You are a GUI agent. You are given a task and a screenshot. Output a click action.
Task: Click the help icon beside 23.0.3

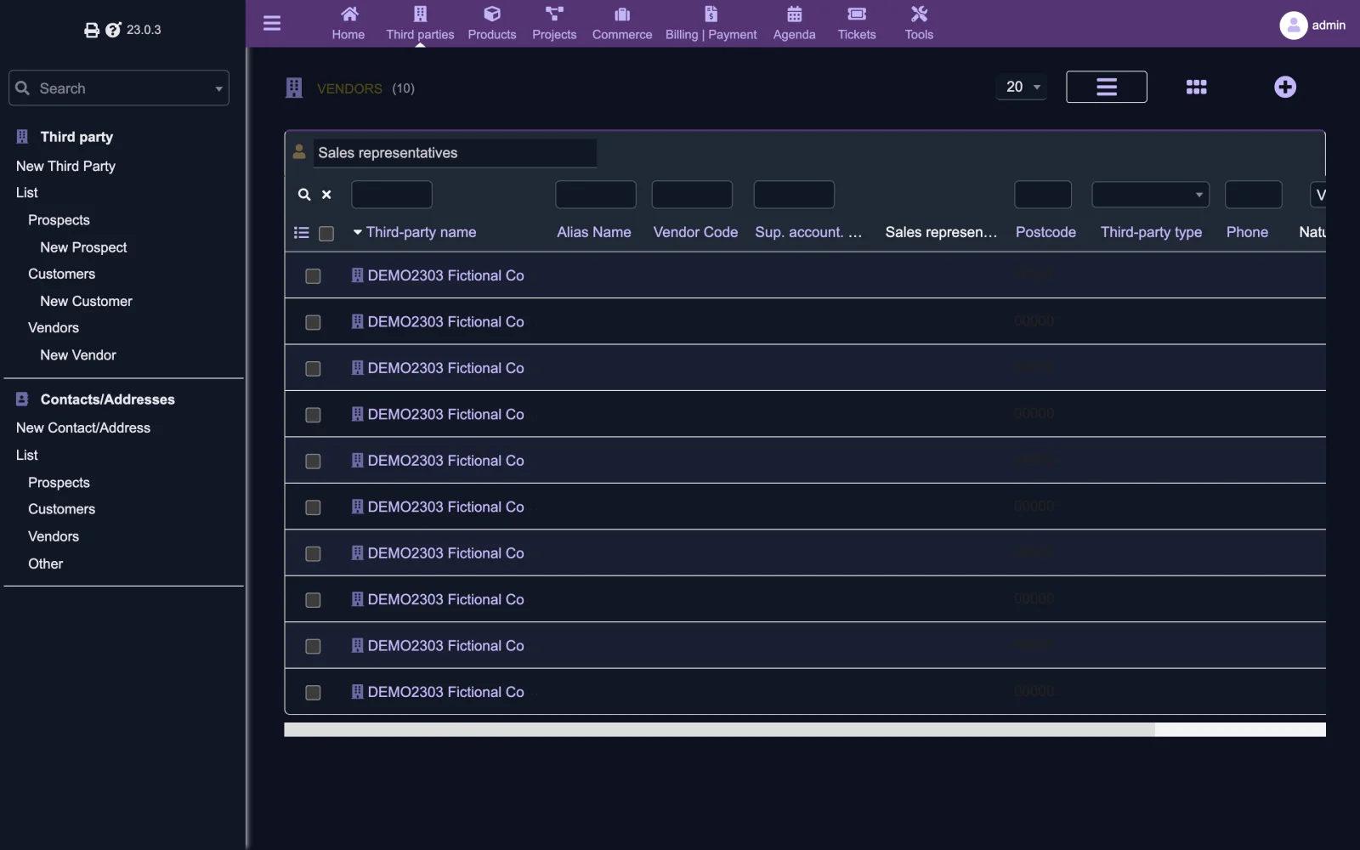[x=113, y=30]
